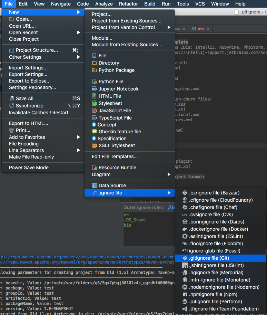This screenshot has height=315, width=267.
Task: Select the TypeScript File icon
Action: tap(95, 118)
